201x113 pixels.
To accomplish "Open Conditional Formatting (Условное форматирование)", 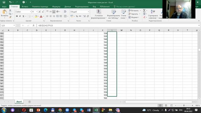I will pyautogui.click(x=99, y=14).
